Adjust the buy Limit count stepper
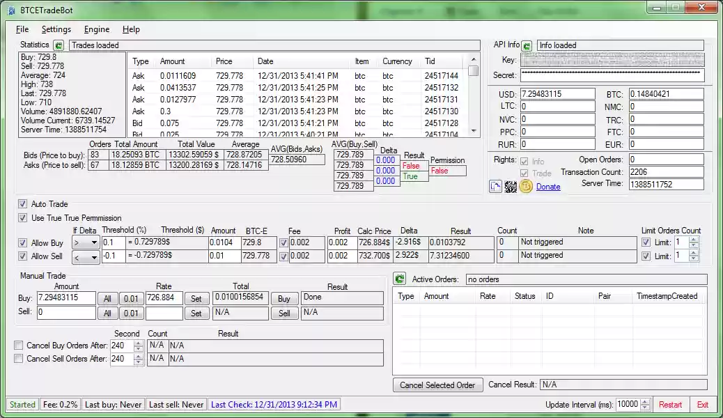This screenshot has width=723, height=418. [694, 242]
